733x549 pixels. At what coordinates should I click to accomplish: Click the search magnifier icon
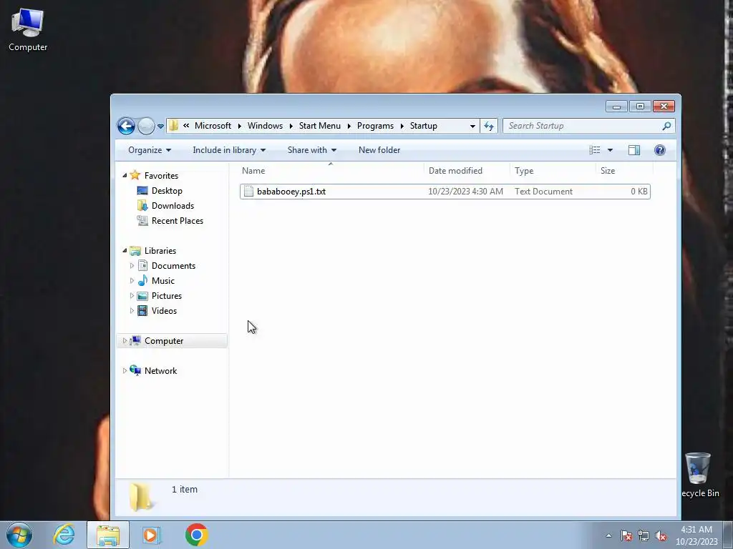[666, 126]
